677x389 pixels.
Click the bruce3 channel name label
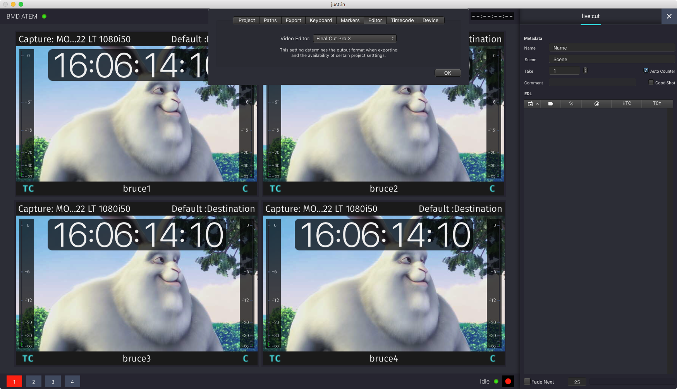(137, 358)
